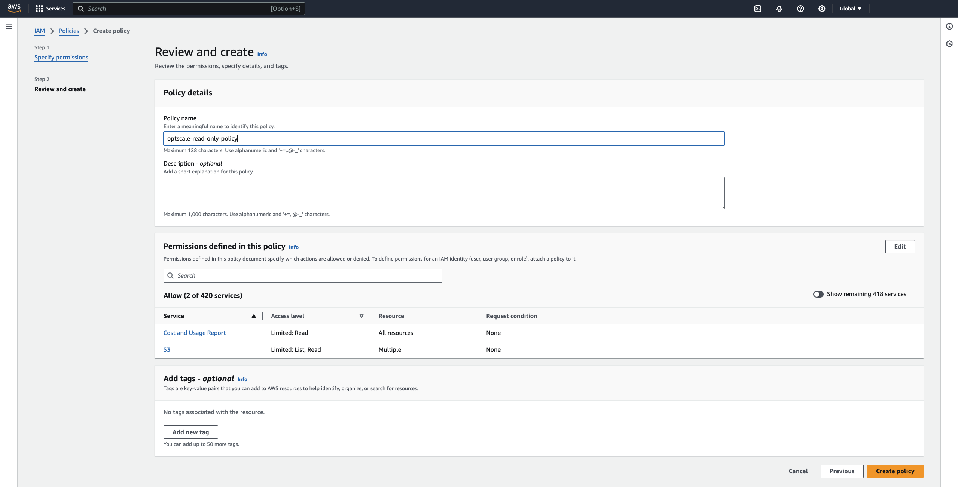The height and width of the screenshot is (487, 958).
Task: Open the settings gear icon
Action: 822,9
